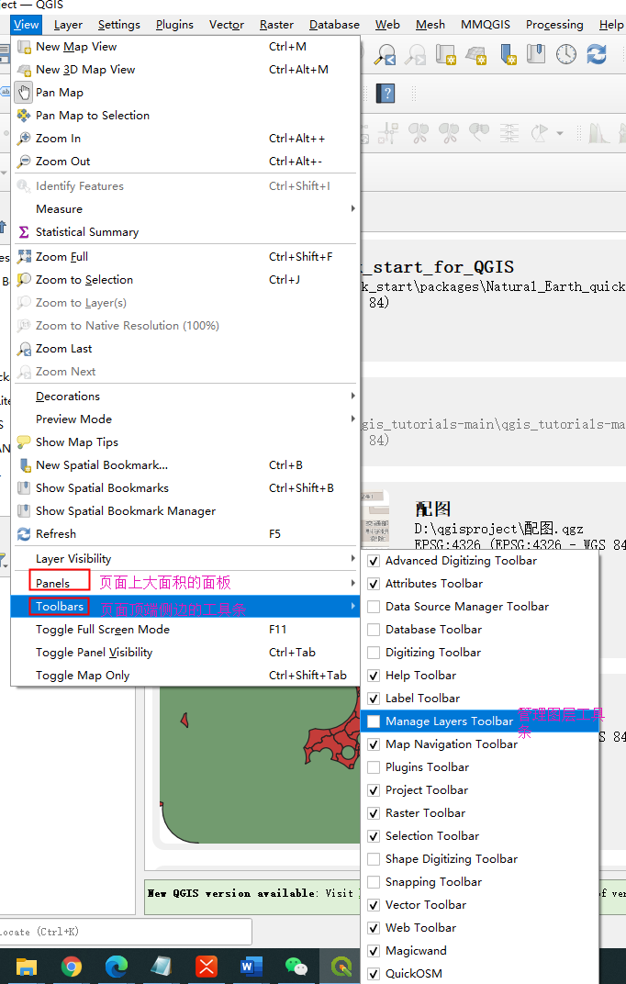This screenshot has width=626, height=984.
Task: Click the toolbar Show Bookmarks book icon
Action: pyautogui.click(x=536, y=54)
